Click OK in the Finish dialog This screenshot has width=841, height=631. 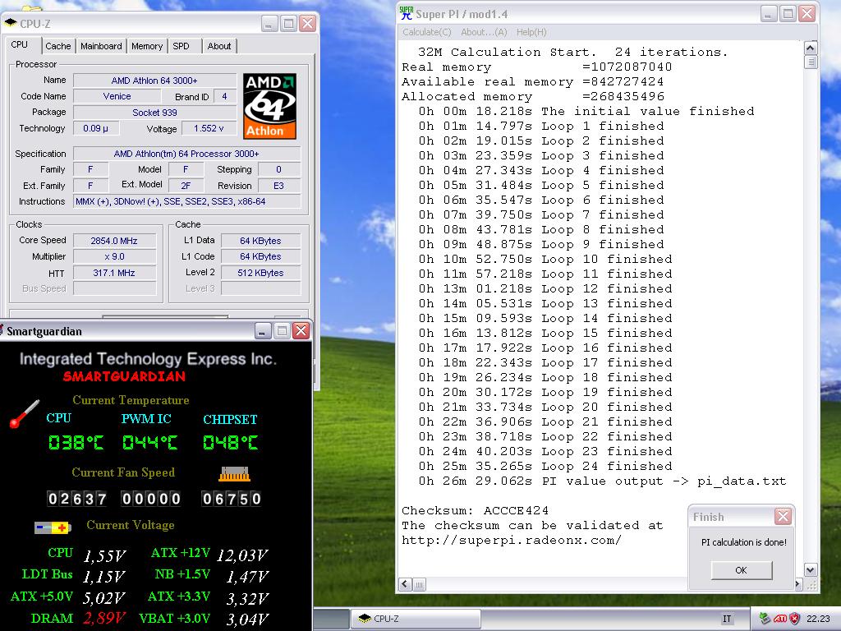[742, 570]
